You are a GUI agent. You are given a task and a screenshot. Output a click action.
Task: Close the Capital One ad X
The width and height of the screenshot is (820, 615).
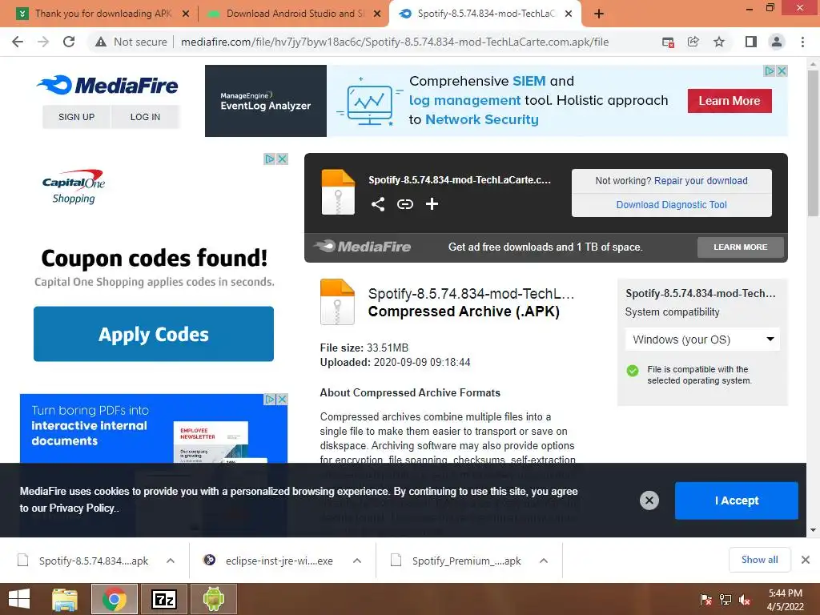click(282, 159)
